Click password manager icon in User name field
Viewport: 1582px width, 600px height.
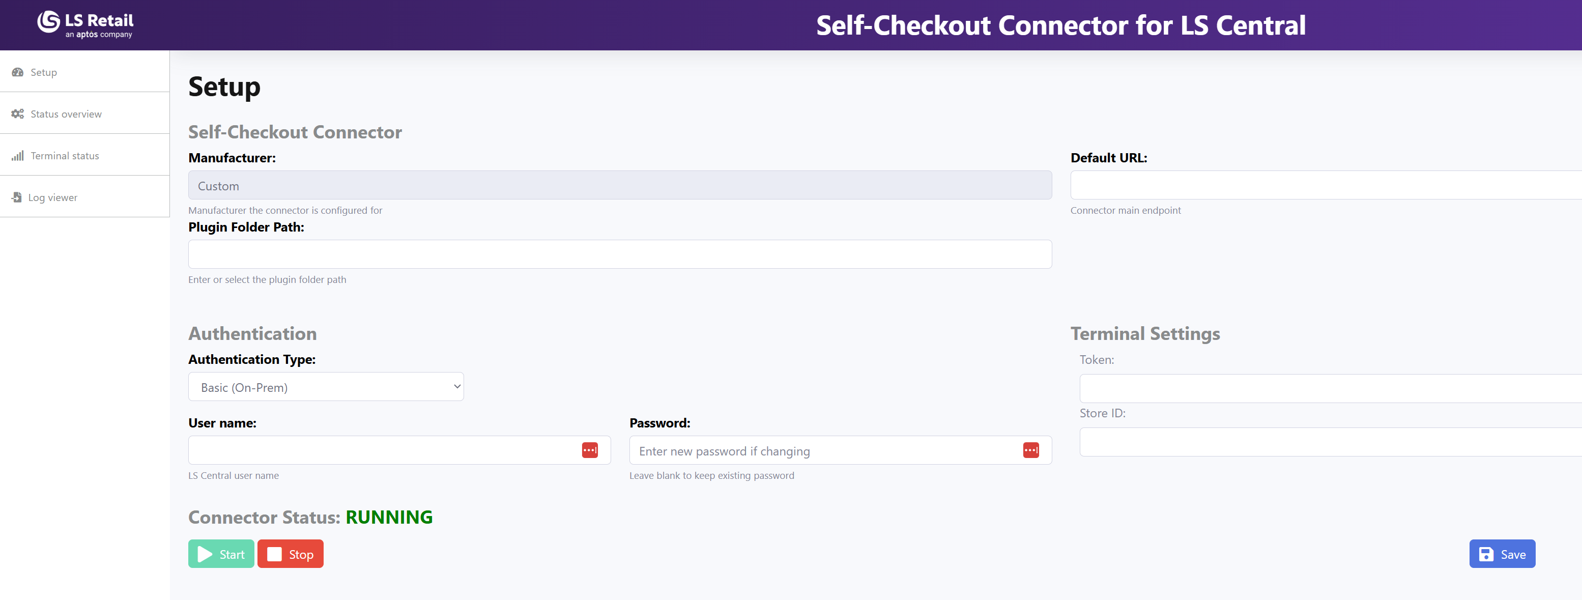[590, 450]
